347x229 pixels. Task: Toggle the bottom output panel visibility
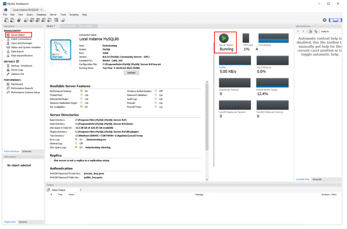[x=335, y=20]
